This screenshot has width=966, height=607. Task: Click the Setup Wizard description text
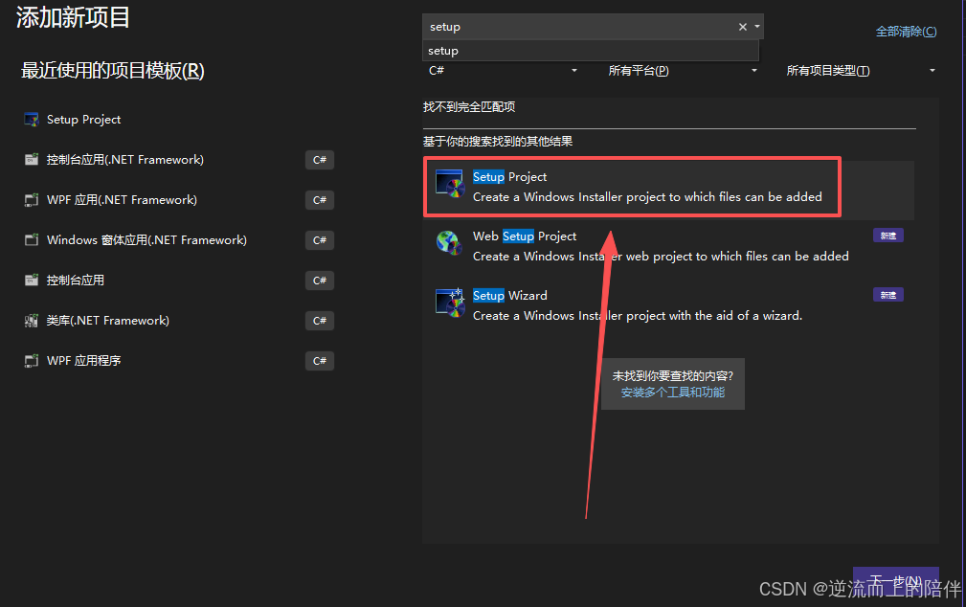point(637,316)
